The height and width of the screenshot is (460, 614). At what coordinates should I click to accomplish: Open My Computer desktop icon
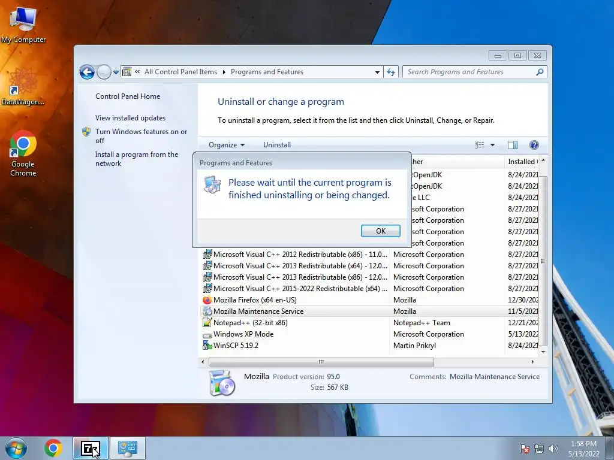coord(23,25)
